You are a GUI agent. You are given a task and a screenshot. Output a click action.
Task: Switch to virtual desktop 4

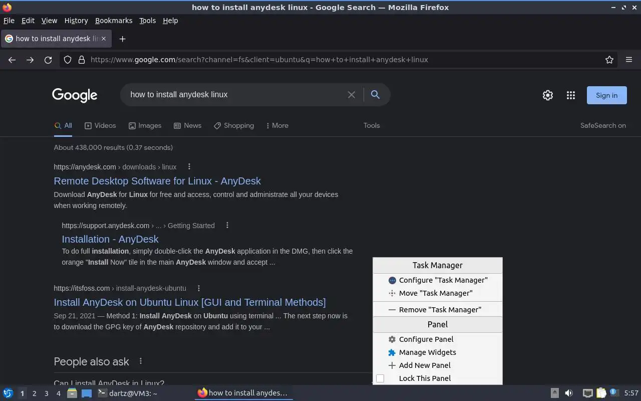58,393
